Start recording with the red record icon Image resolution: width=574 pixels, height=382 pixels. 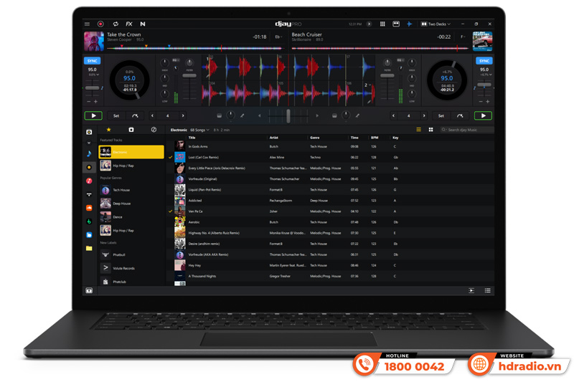[100, 24]
